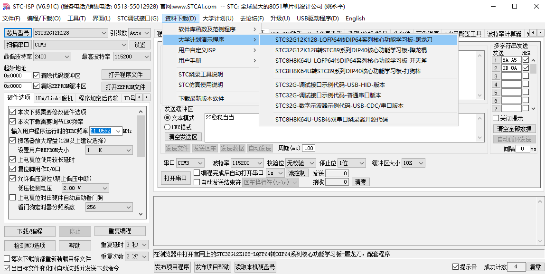The image size is (545, 274).
Task: Open pin count Auto dropdown
Action: point(140,33)
